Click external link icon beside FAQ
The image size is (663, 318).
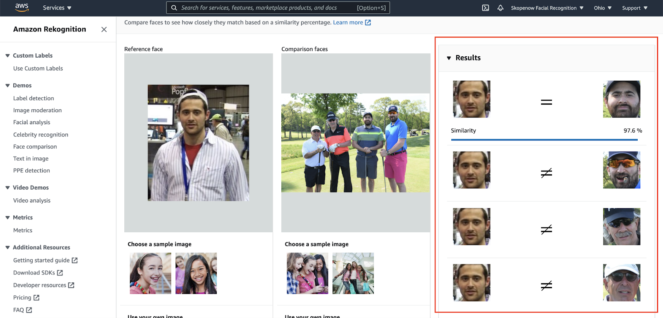29,310
